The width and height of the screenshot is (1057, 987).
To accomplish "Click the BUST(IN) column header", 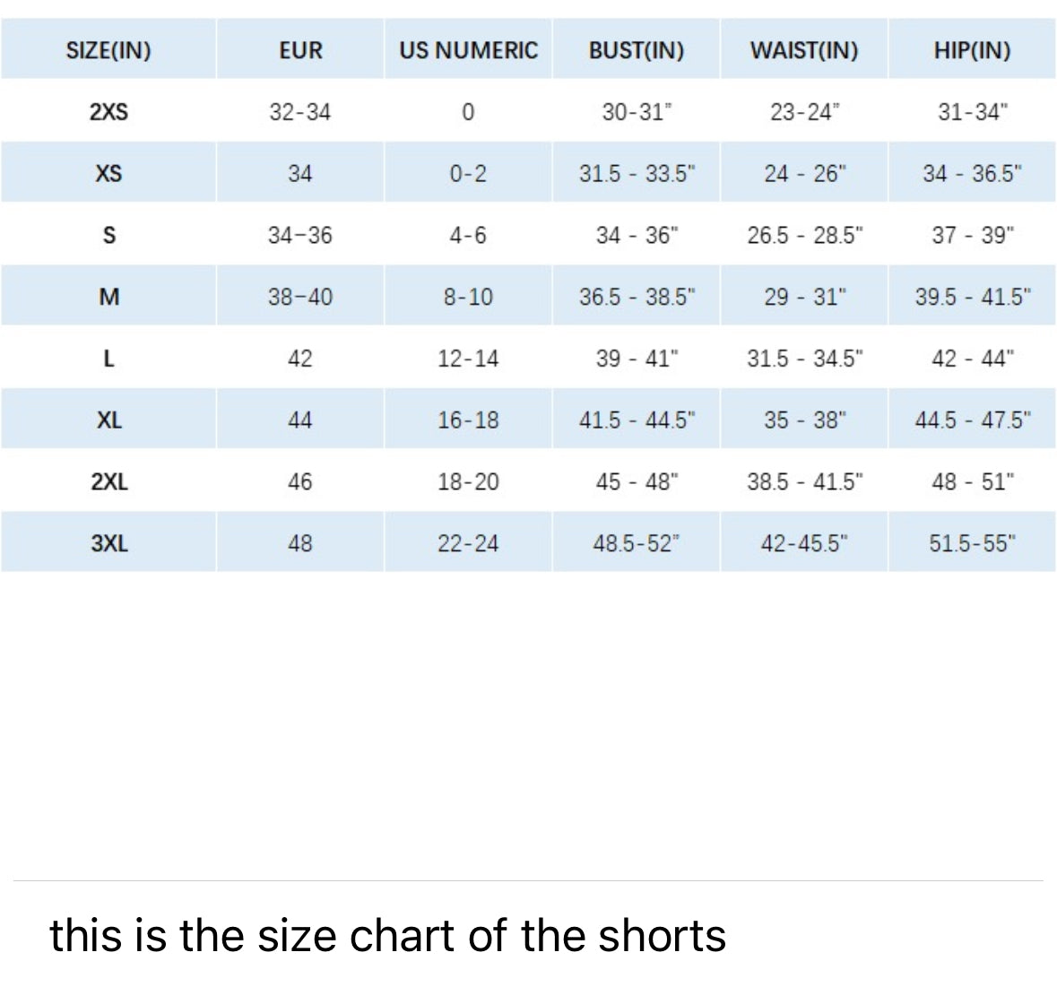I will click(x=636, y=50).
